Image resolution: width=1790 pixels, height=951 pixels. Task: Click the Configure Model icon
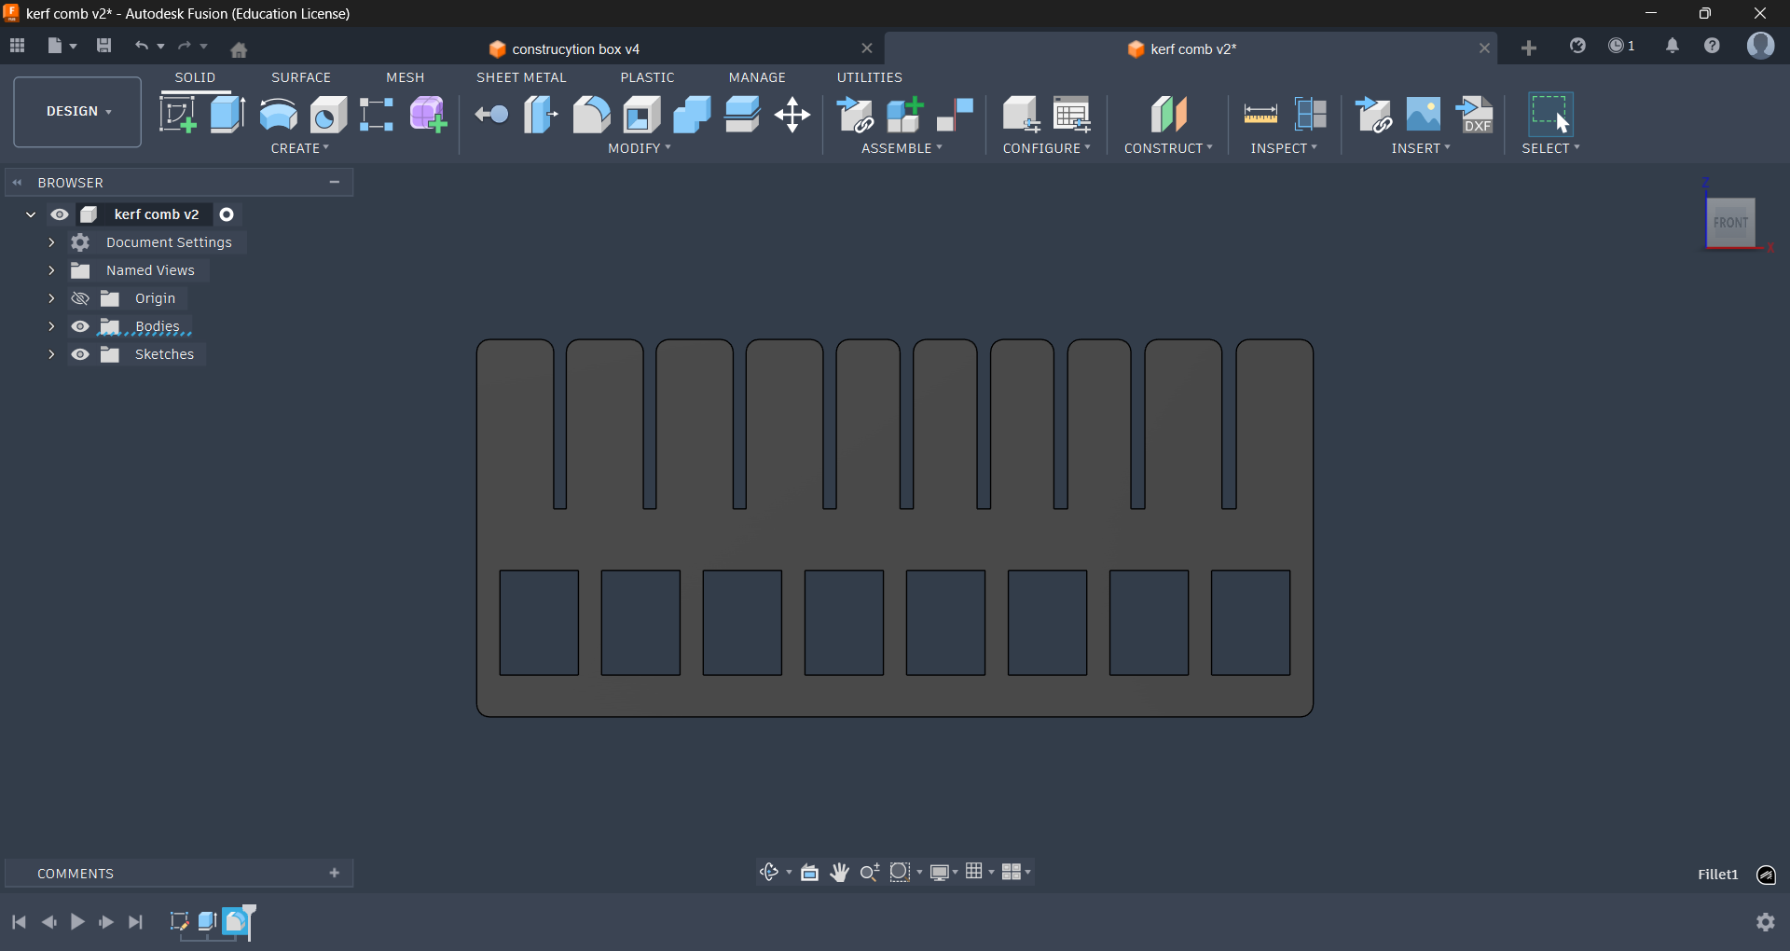click(x=1022, y=115)
